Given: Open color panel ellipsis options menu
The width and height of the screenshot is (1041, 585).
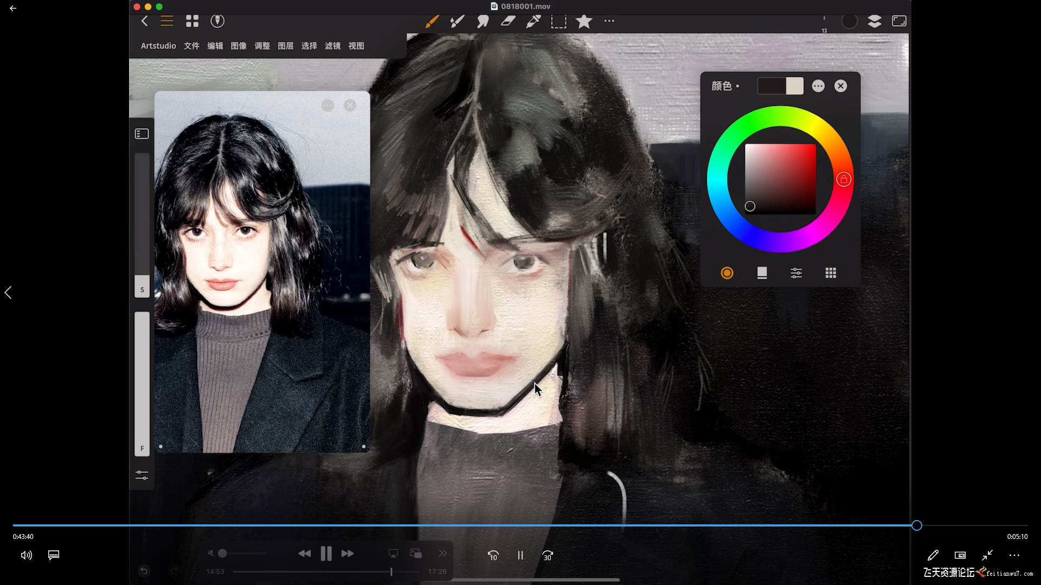Looking at the screenshot, I should 818,86.
